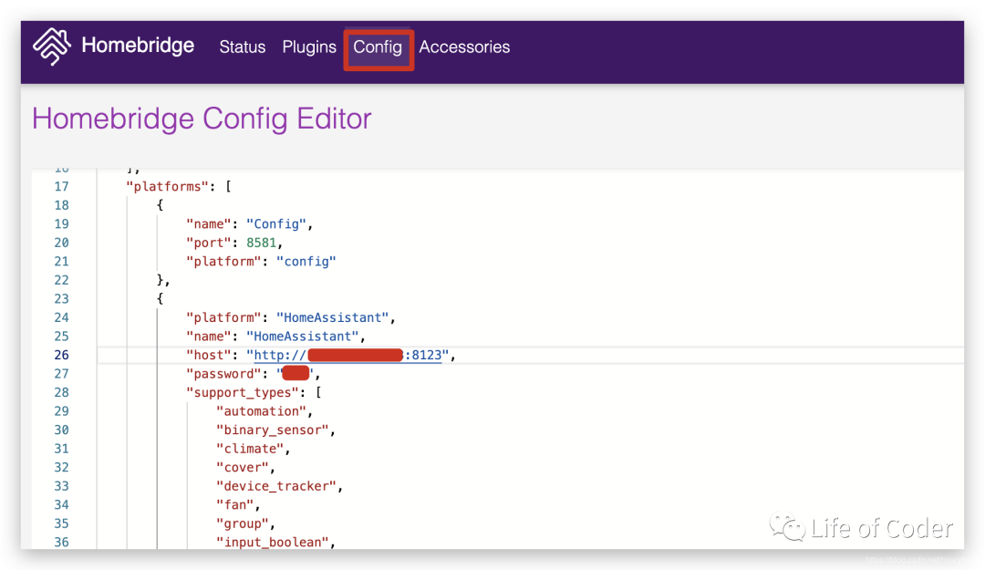The height and width of the screenshot is (570, 985).
Task: Click line number 28 in the gutter
Action: 62,393
